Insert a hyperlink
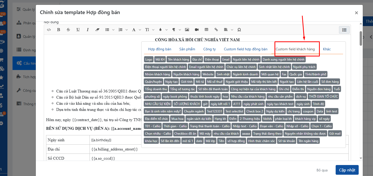373x176 pixels. (x=216, y=30)
